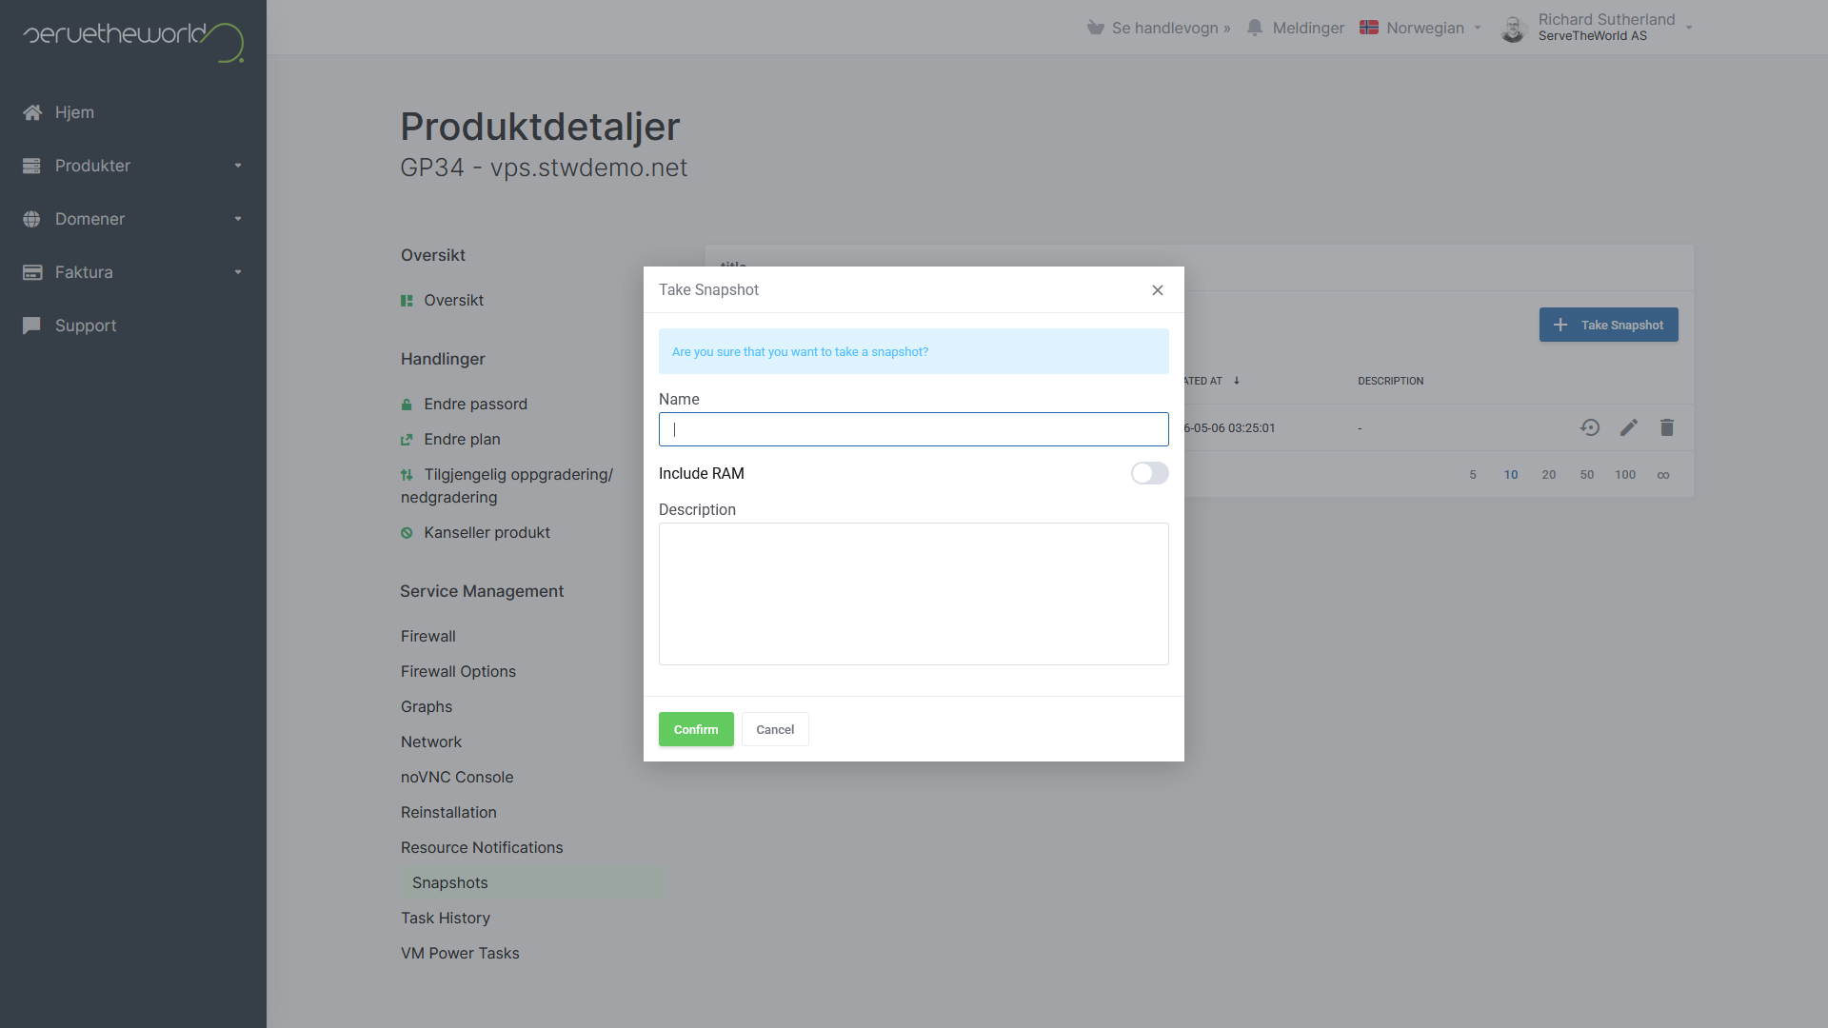
Task: Open Resource Notifications menu item
Action: point(482,847)
